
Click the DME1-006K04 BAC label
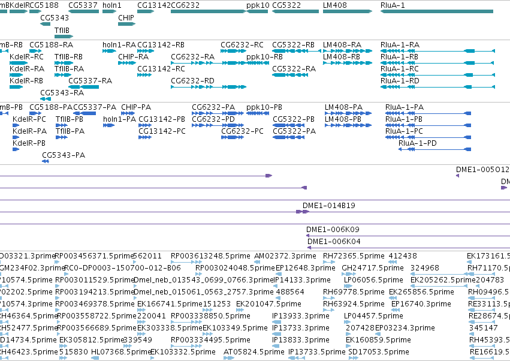[334, 242]
